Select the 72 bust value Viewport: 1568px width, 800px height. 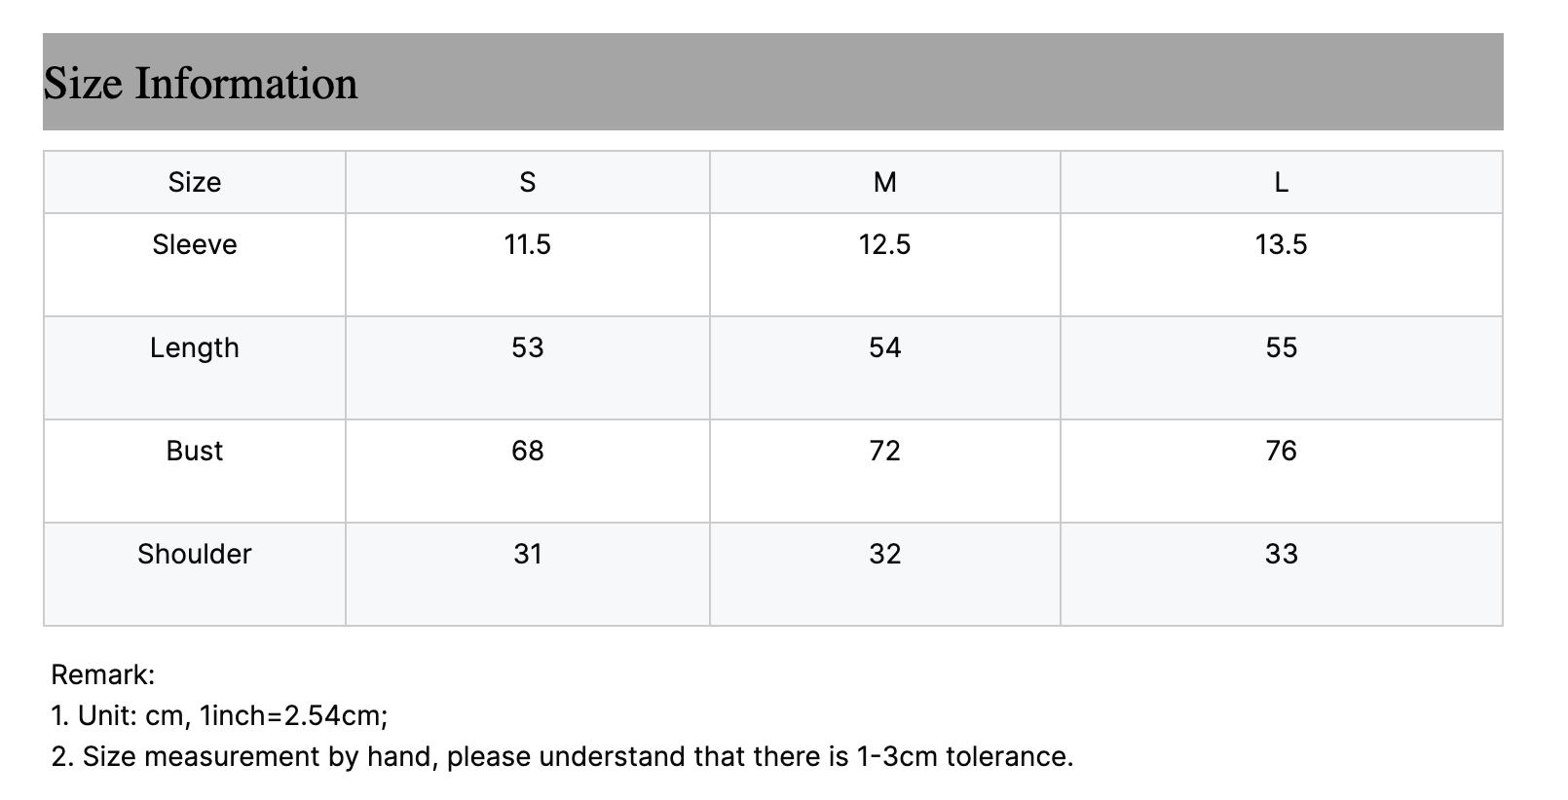[x=884, y=451]
